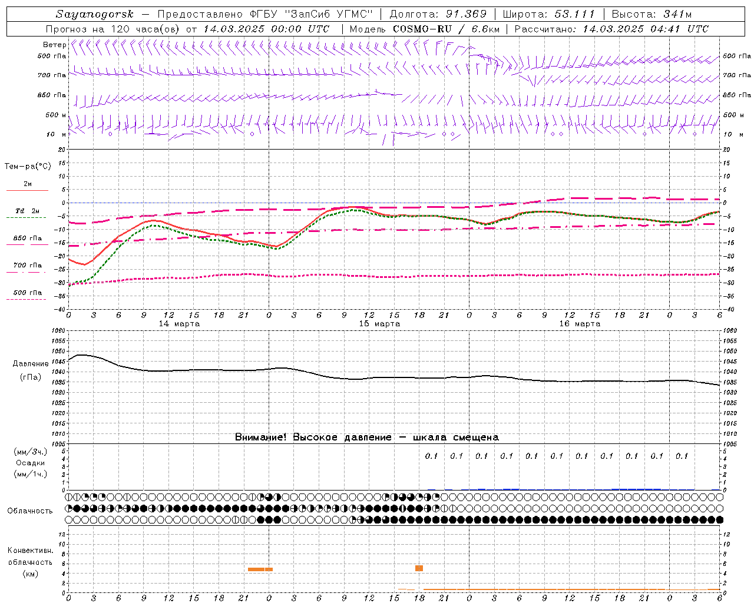Click the 700 гПа dashed pink legend line
This screenshot has height=603, width=754.
tap(27, 272)
